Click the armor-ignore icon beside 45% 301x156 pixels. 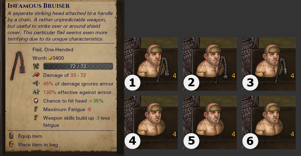click(36, 83)
